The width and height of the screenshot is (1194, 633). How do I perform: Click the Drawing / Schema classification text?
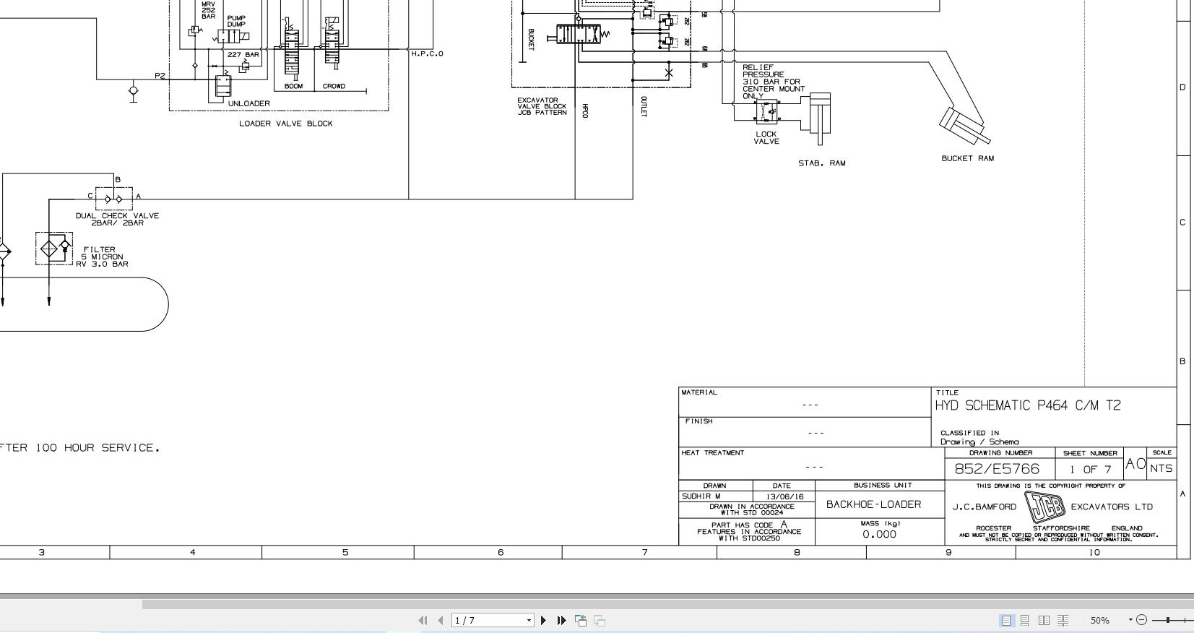coord(979,442)
